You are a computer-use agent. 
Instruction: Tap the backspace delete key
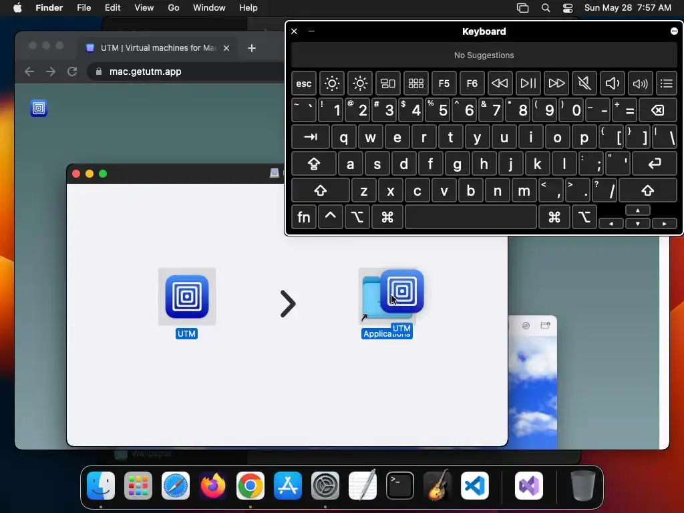pyautogui.click(x=658, y=110)
